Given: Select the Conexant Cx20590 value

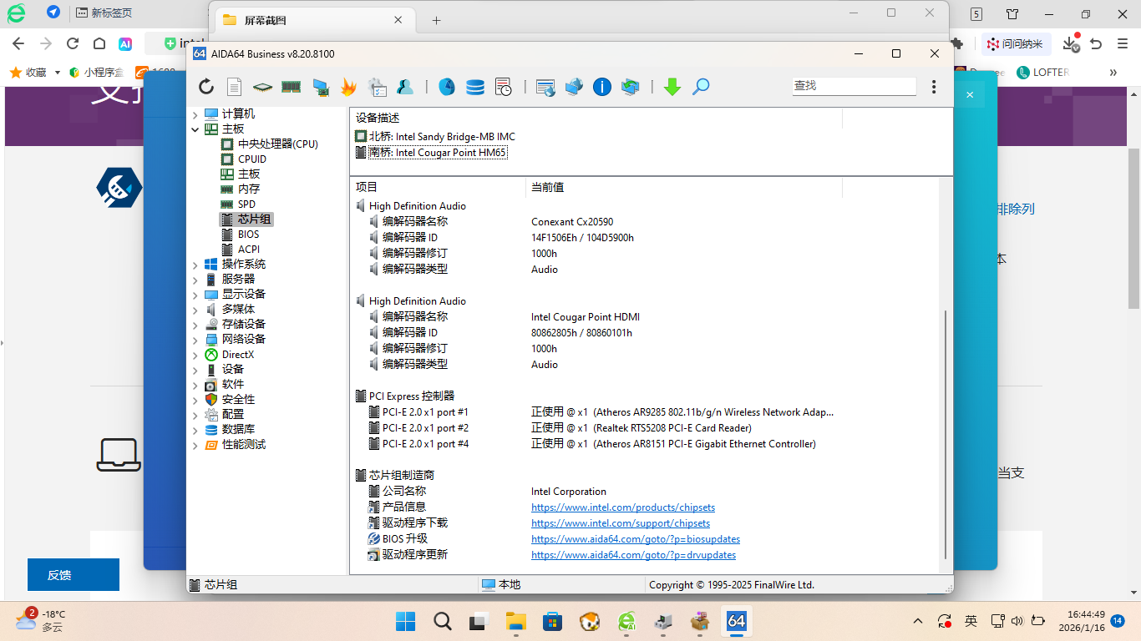Looking at the screenshot, I should coord(572,222).
